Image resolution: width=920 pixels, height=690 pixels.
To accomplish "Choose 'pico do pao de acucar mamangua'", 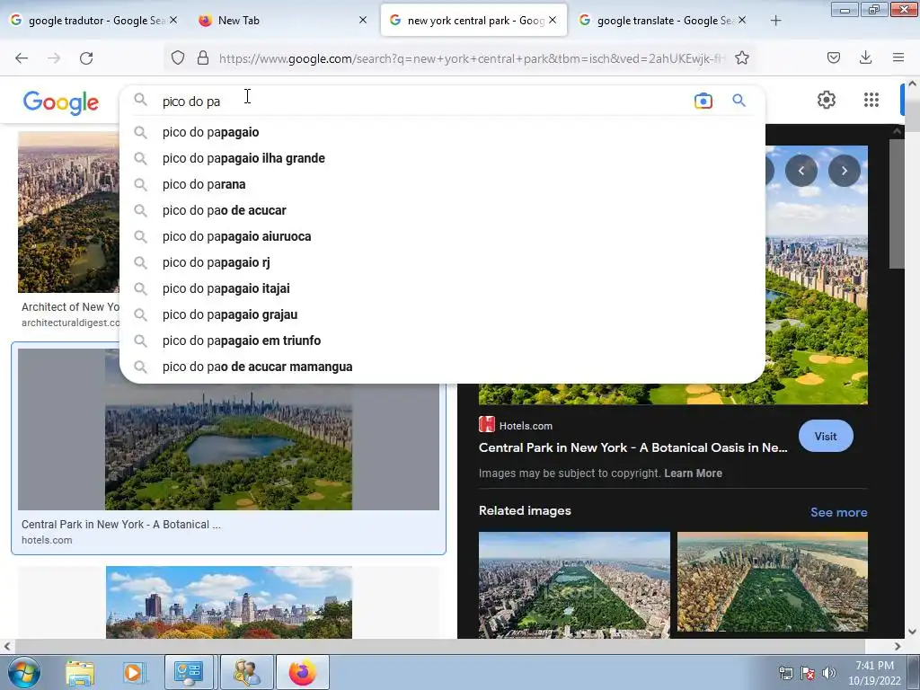I will 442,367.
